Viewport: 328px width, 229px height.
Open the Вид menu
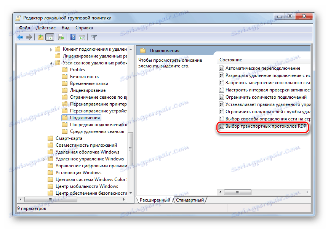[x=65, y=28]
